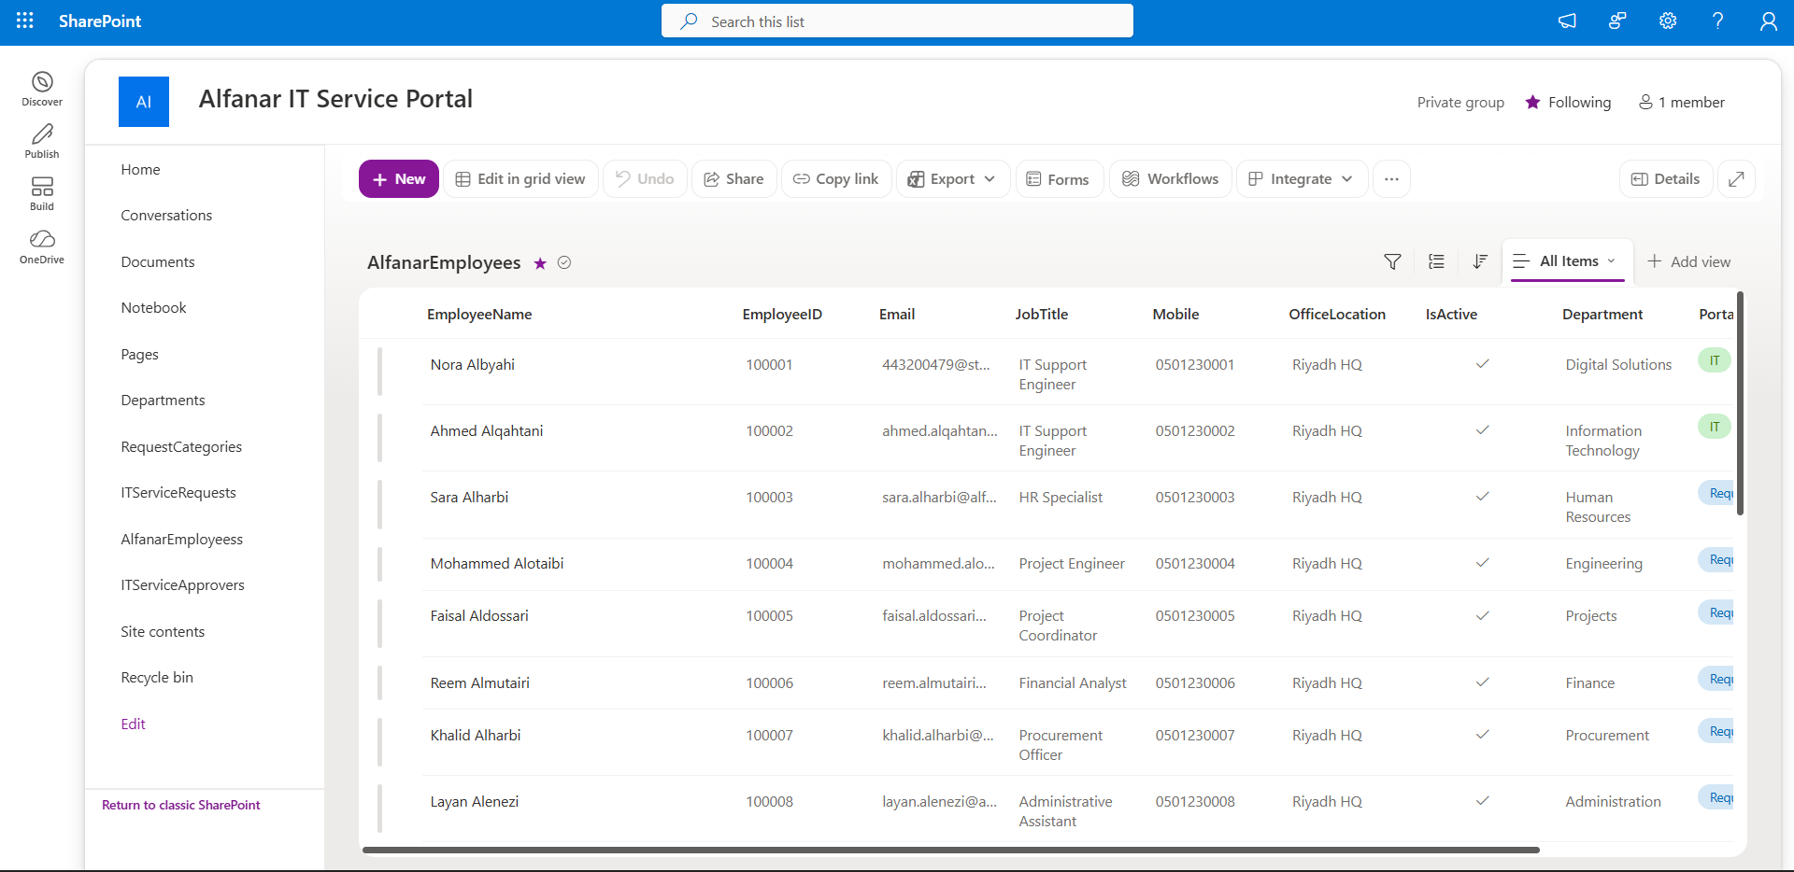Click the IsActive checkmark for Mohammed Alotaibi

[x=1482, y=563]
